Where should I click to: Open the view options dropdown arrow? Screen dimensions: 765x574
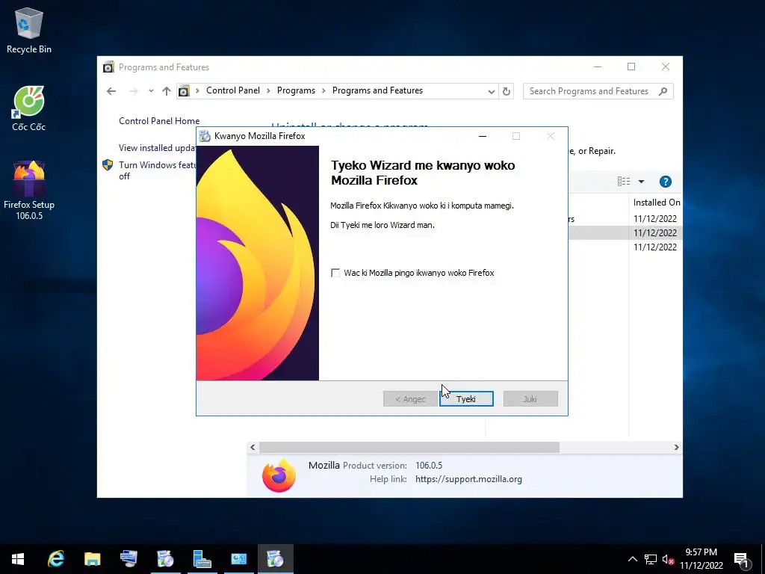click(x=641, y=182)
